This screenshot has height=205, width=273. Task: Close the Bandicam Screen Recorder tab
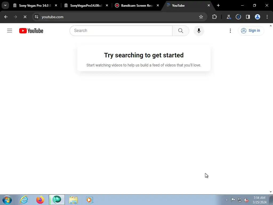click(158, 5)
